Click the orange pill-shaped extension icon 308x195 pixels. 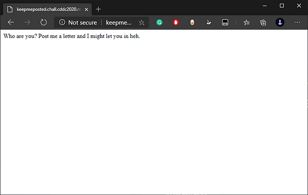[x=192, y=23]
